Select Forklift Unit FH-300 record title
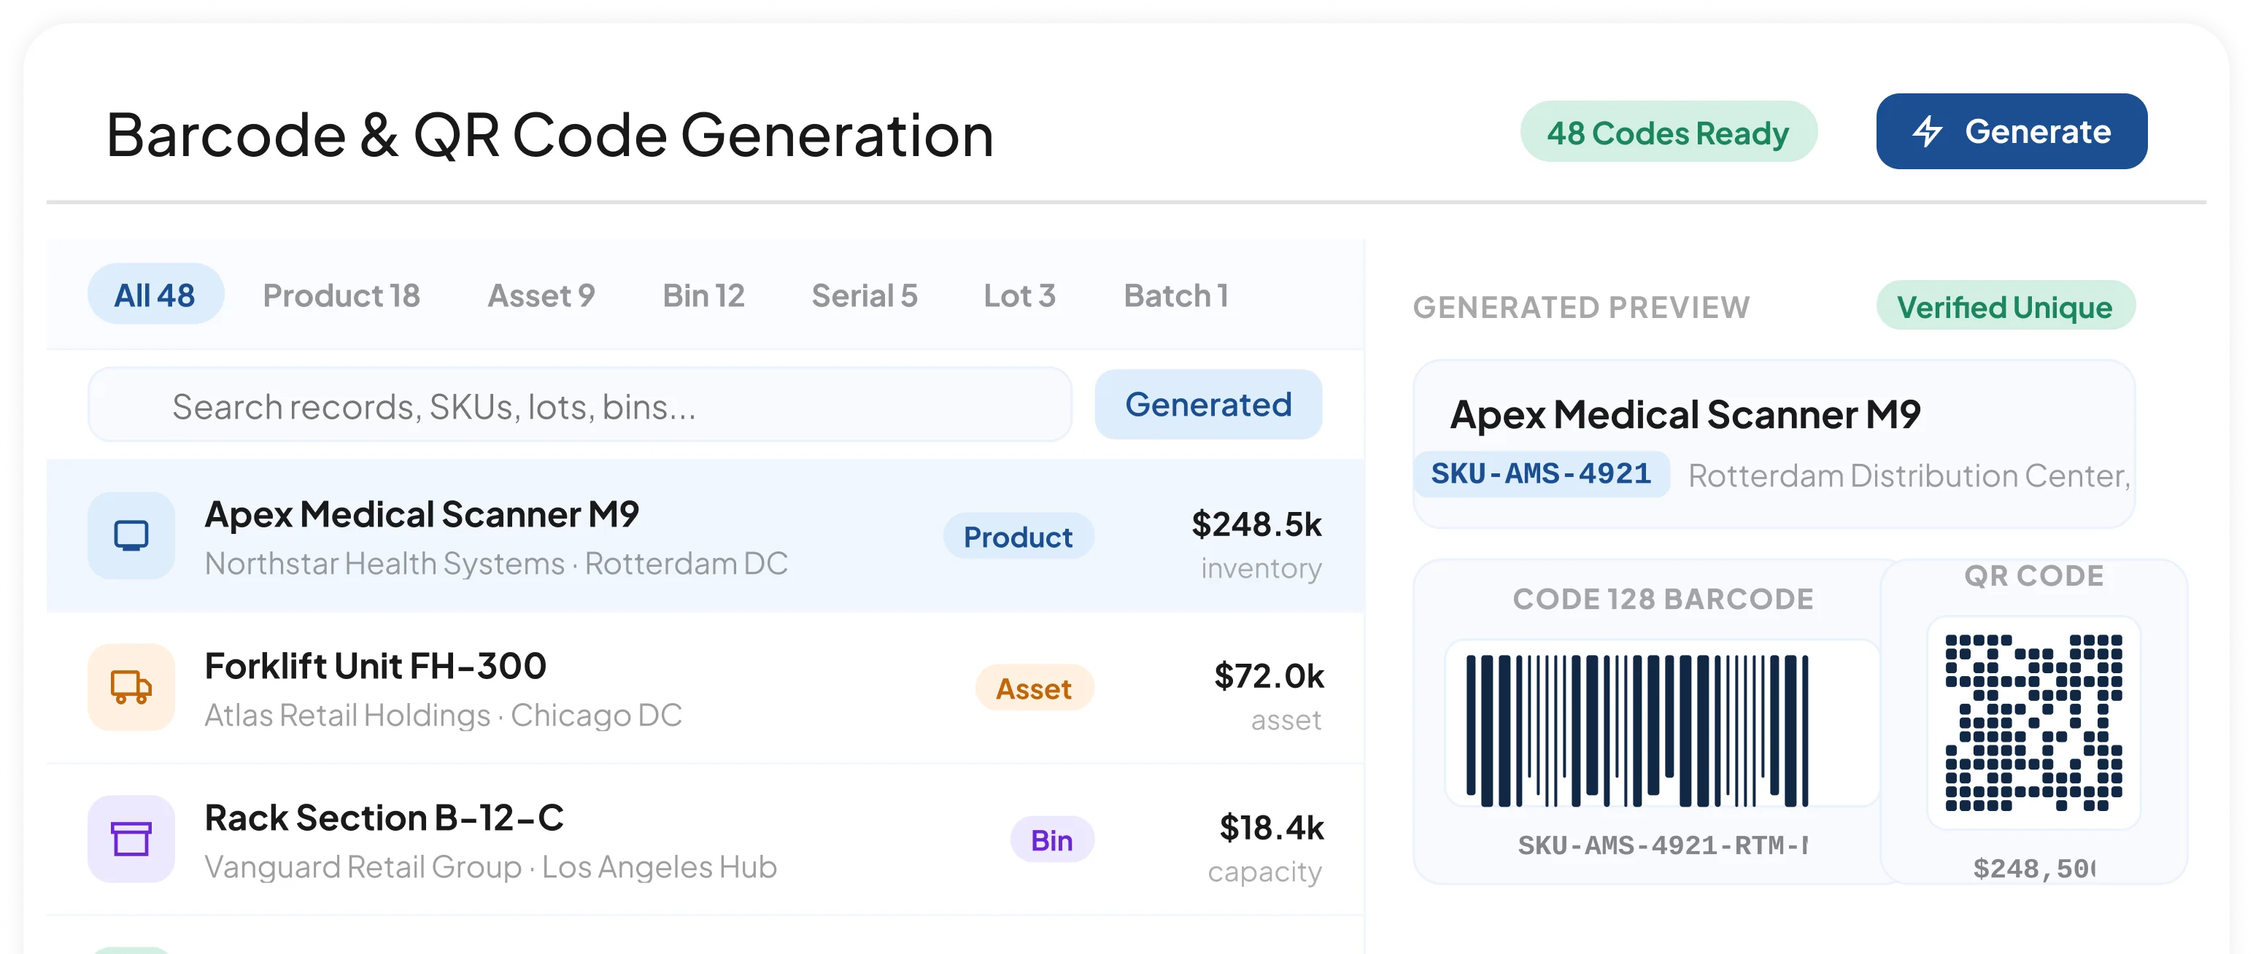Viewport: 2253px width, 954px height. pos(375,665)
